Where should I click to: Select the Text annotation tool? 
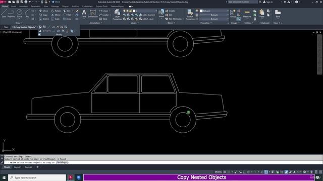point(84,14)
